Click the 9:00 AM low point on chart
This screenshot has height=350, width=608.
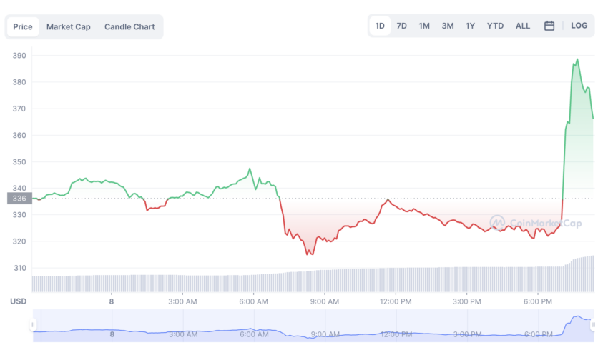(308, 254)
